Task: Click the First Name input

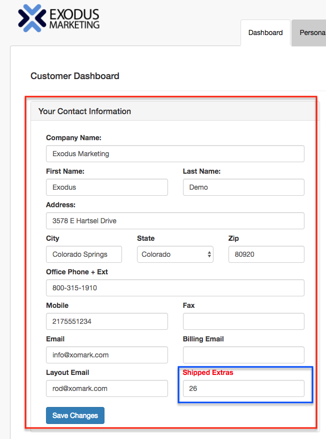Action: point(107,187)
